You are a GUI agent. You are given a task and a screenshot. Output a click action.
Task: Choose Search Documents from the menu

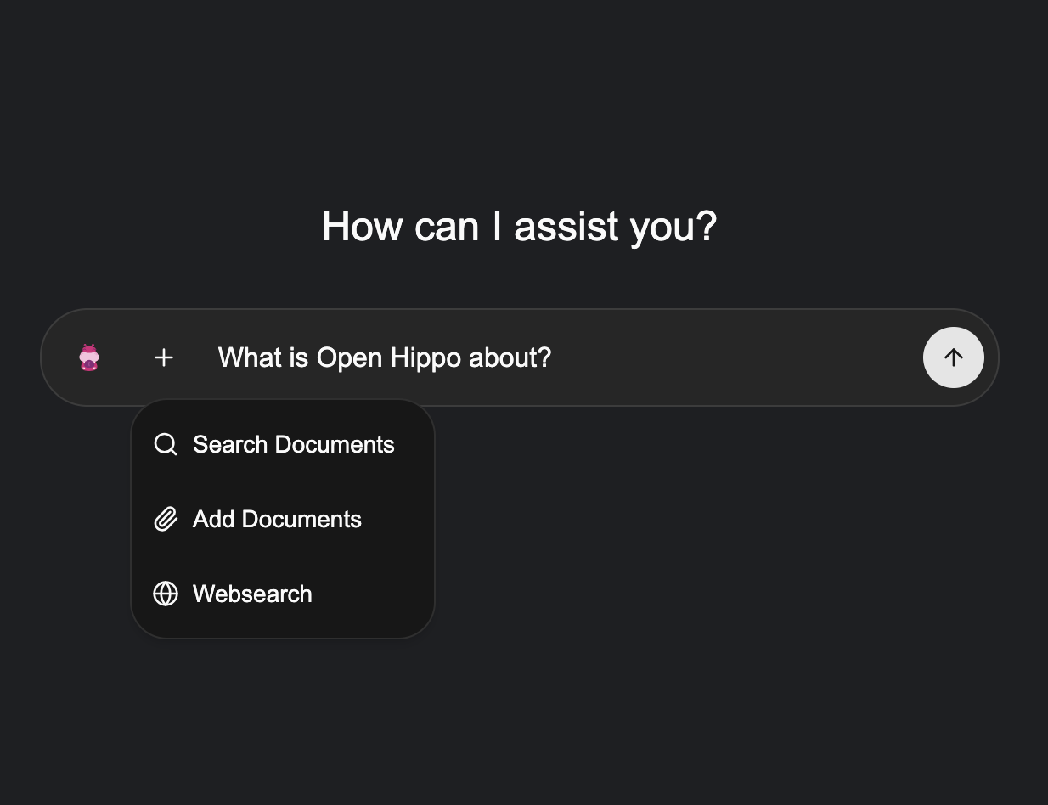click(293, 444)
